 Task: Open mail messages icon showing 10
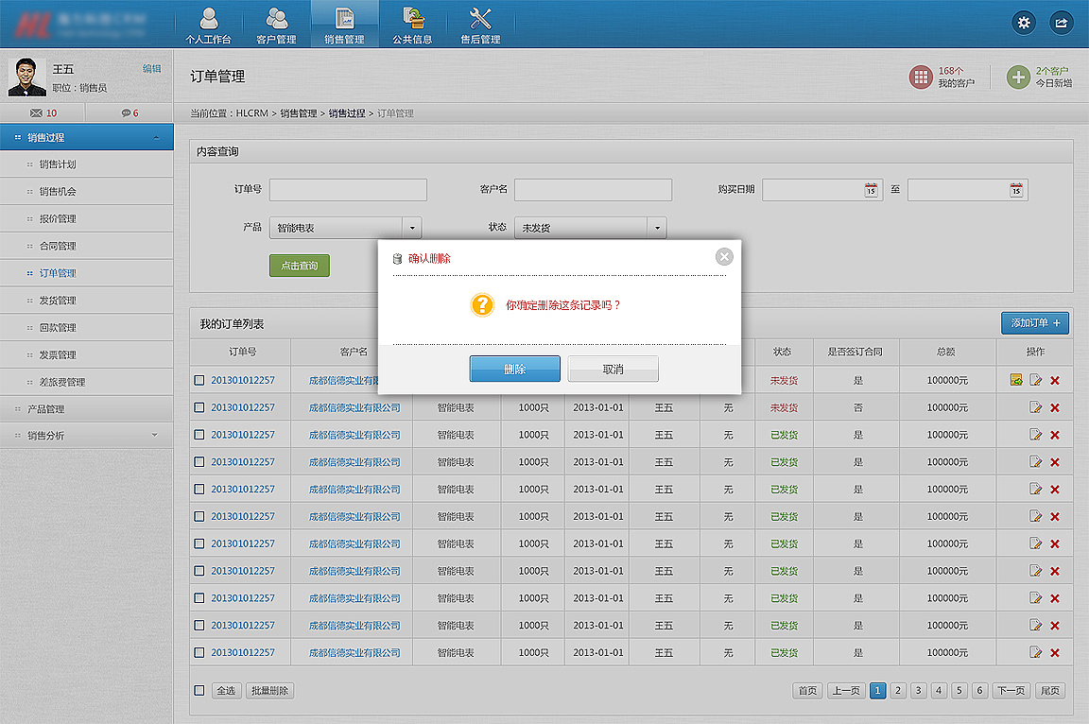(x=43, y=112)
